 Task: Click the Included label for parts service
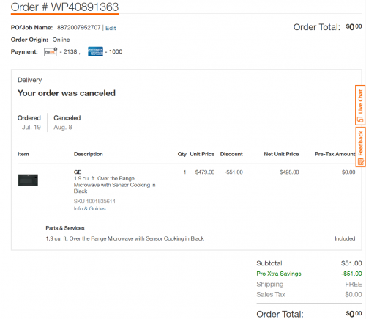pyautogui.click(x=345, y=238)
